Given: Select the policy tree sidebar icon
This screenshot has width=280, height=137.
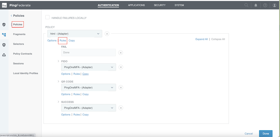Looking at the screenshot, I should tap(4, 34).
